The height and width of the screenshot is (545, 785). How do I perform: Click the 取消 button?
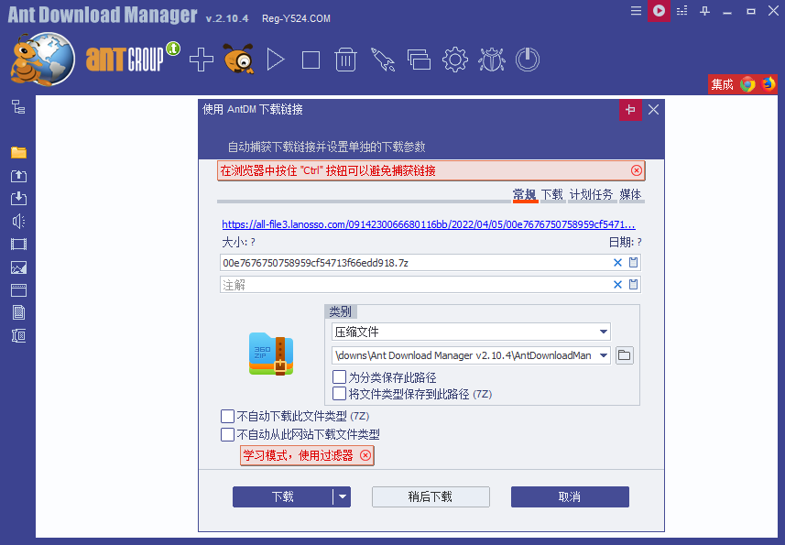pos(570,497)
